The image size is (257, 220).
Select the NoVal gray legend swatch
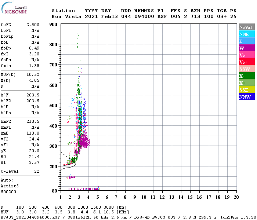pyautogui.click(x=247, y=27)
